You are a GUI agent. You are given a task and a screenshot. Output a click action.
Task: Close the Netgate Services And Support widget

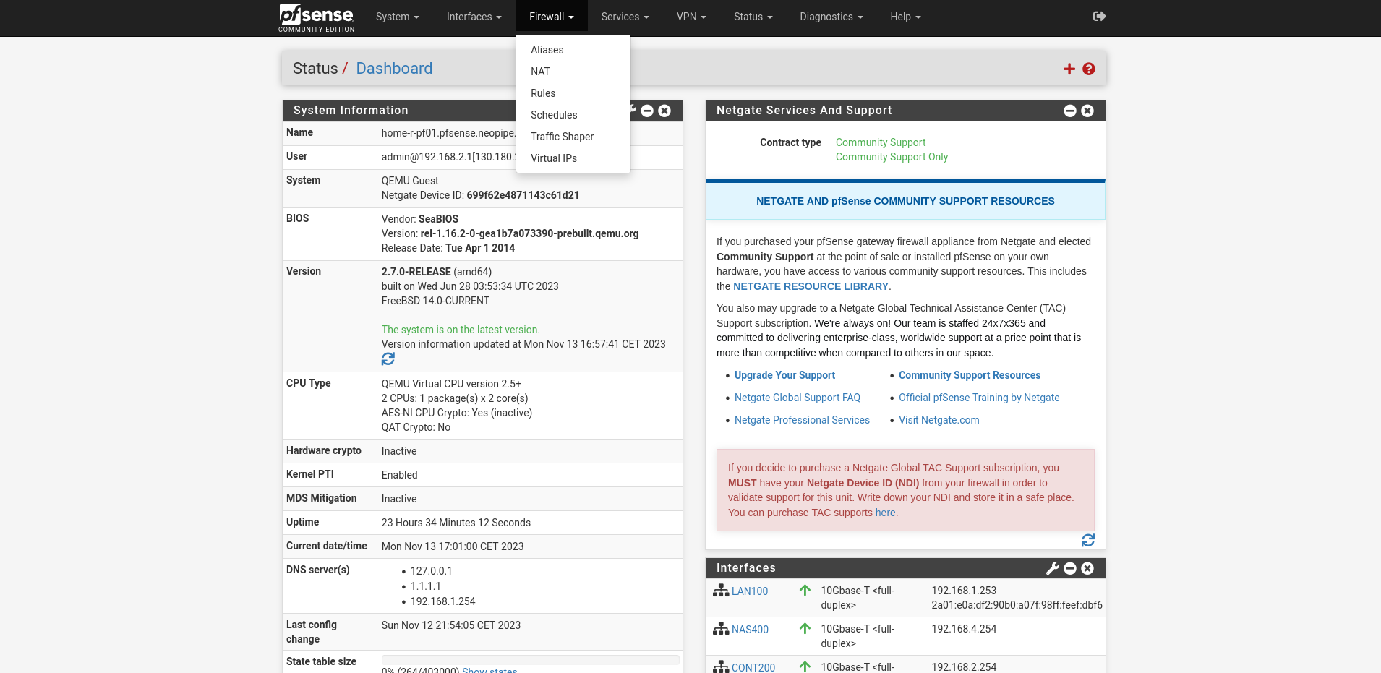coord(1087,111)
